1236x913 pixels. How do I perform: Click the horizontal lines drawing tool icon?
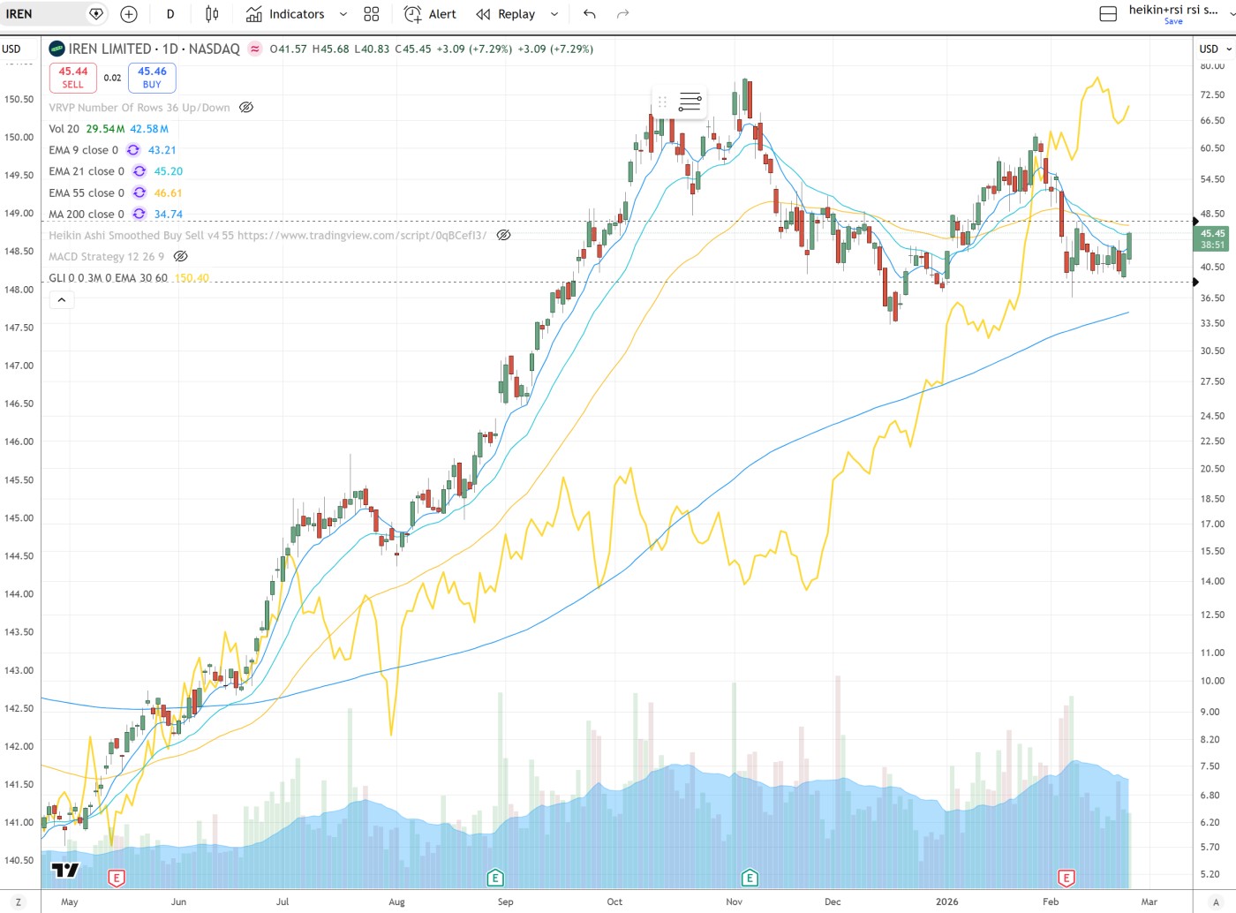tap(690, 102)
